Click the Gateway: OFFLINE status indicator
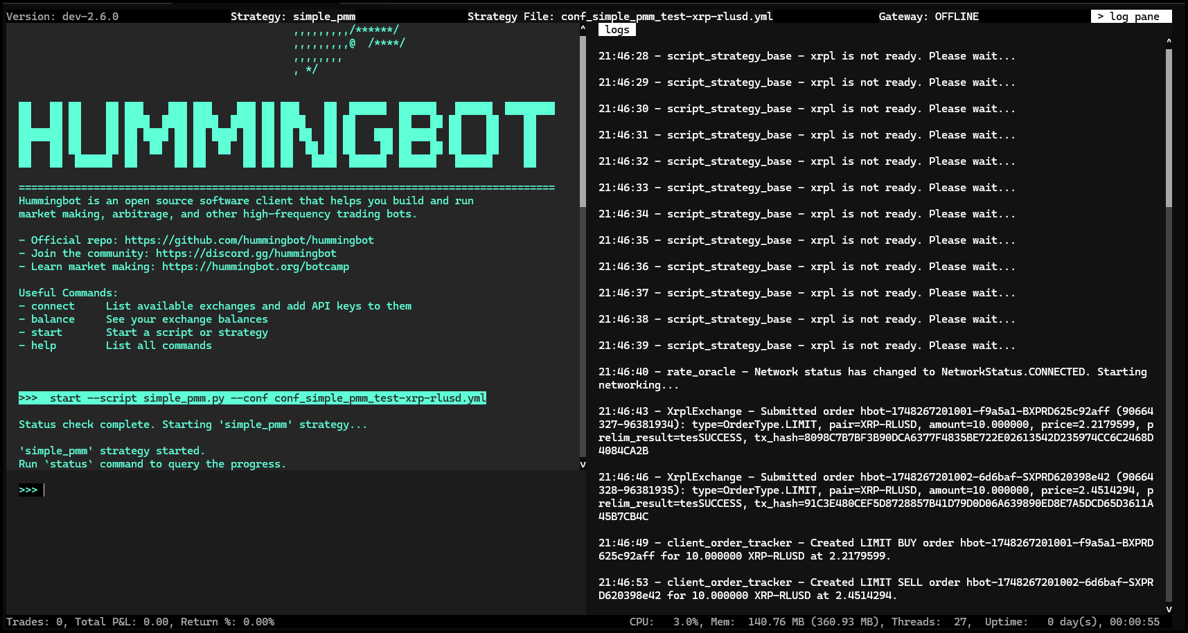This screenshot has width=1188, height=633. [928, 17]
